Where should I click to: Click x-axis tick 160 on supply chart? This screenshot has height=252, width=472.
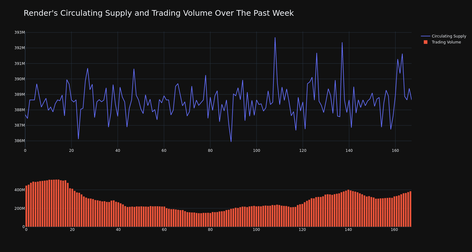(x=395, y=151)
